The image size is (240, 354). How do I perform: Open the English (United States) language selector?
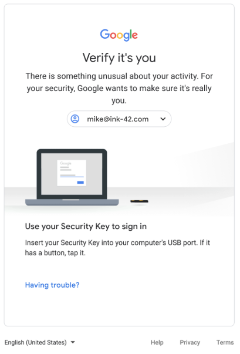point(40,342)
